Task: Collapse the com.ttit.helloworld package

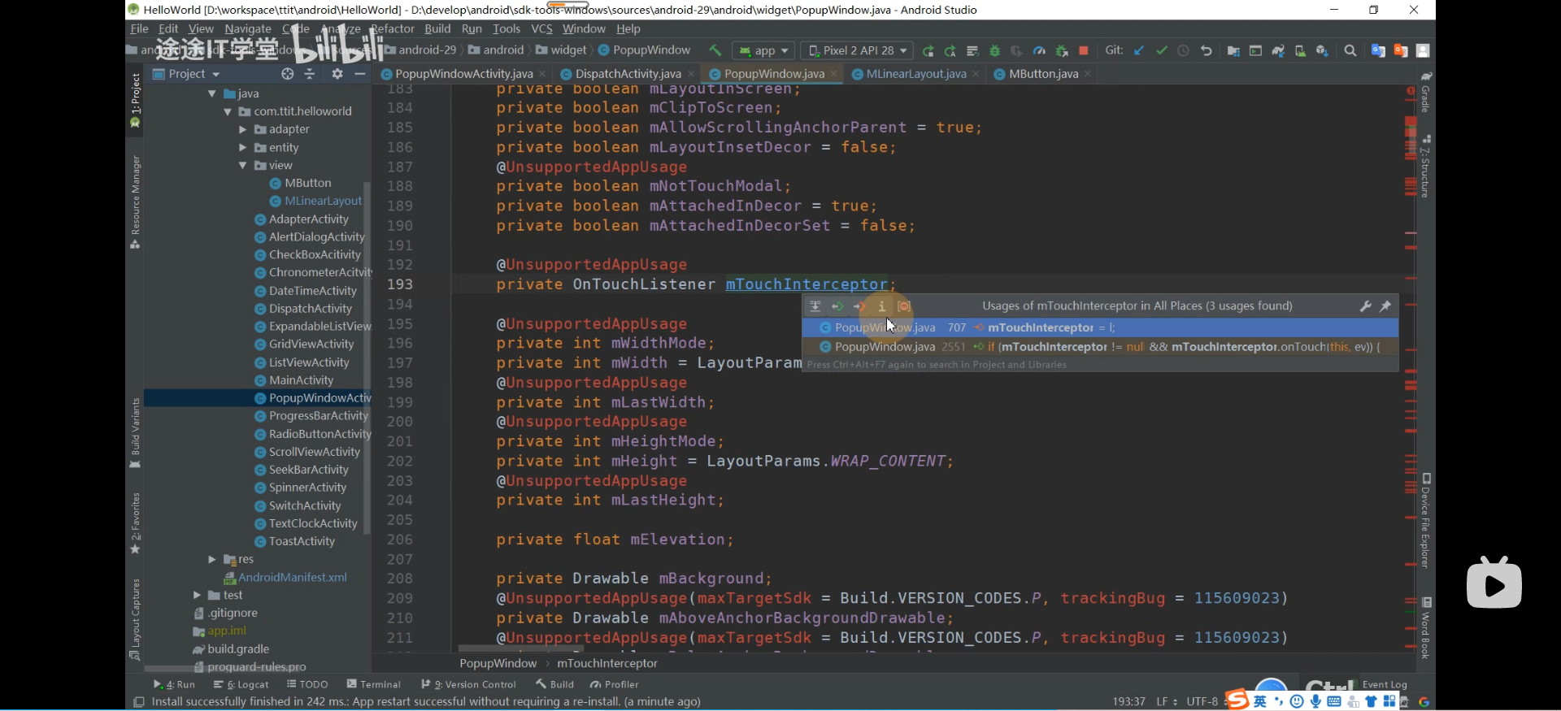Action: [228, 111]
